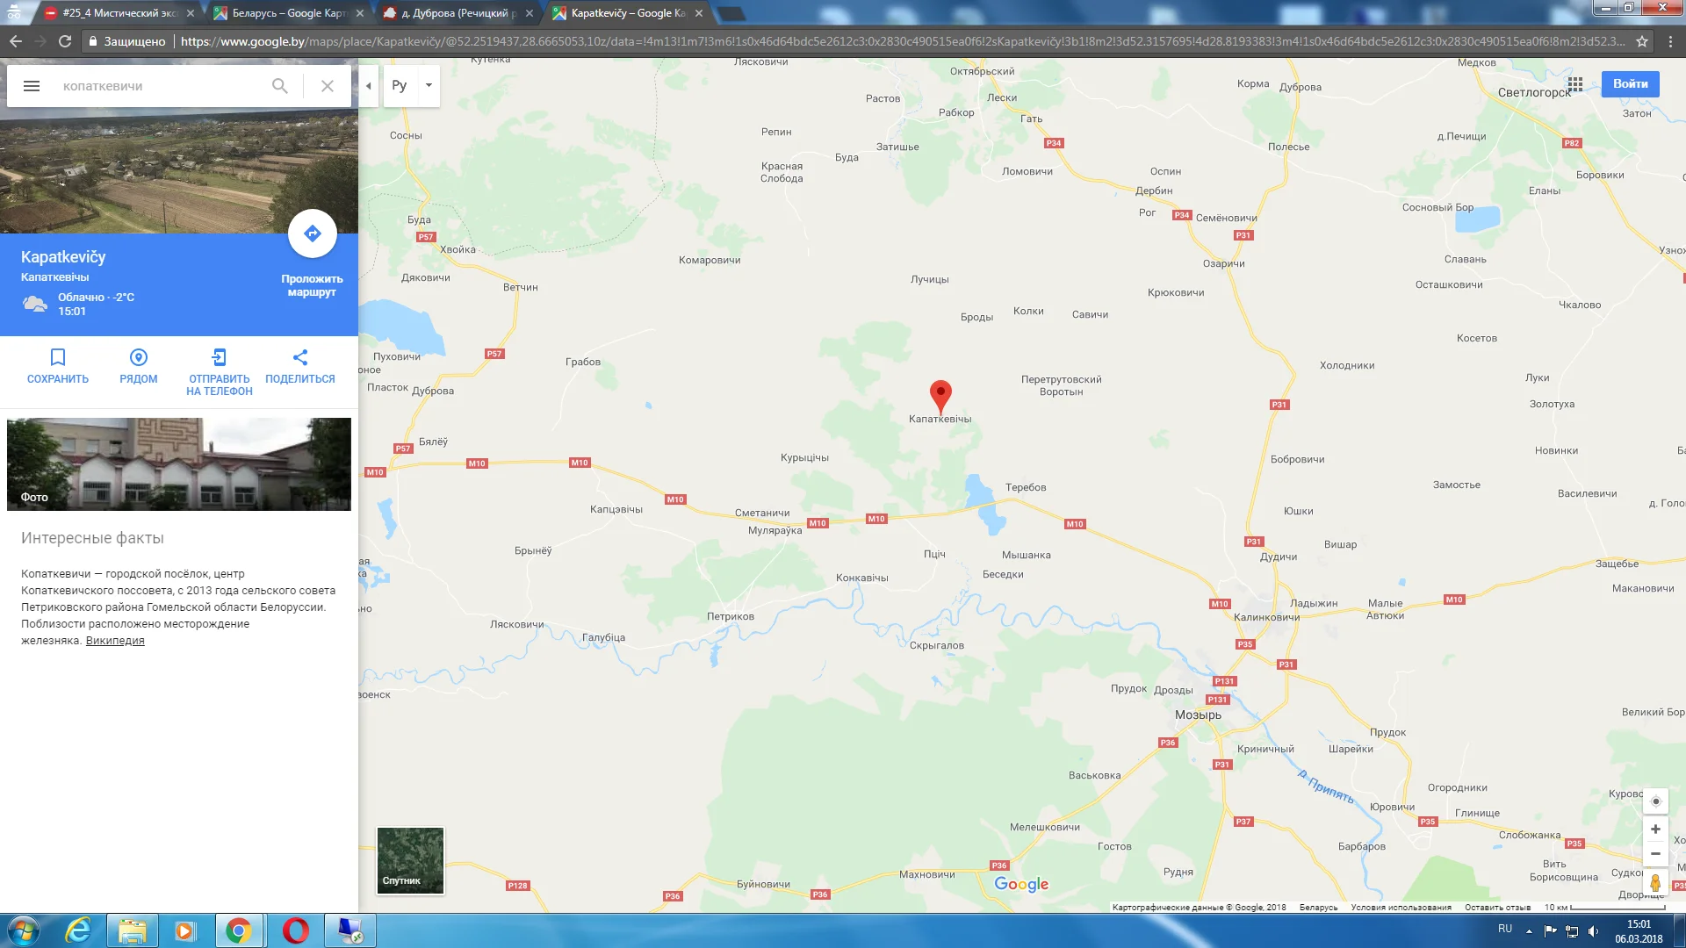Open the Фото building thumbnail

click(179, 463)
